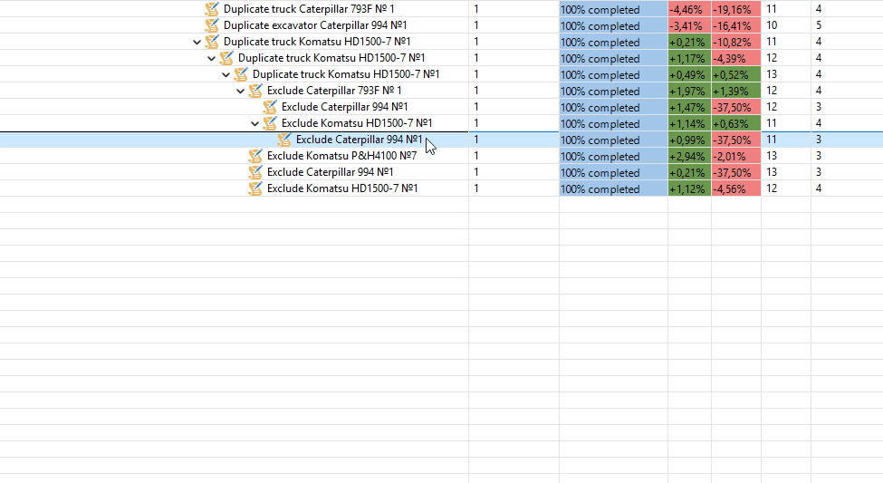Select Exclude Komatsu HD1500-7 label in +0,63% row
This screenshot has height=483, width=883.
[x=357, y=123]
